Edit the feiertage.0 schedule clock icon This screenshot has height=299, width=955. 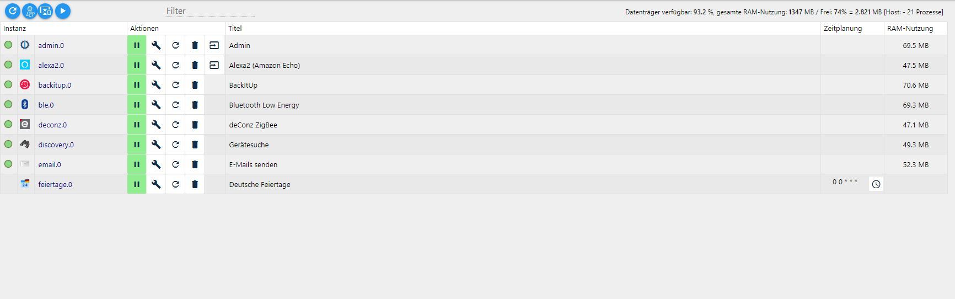coord(876,184)
